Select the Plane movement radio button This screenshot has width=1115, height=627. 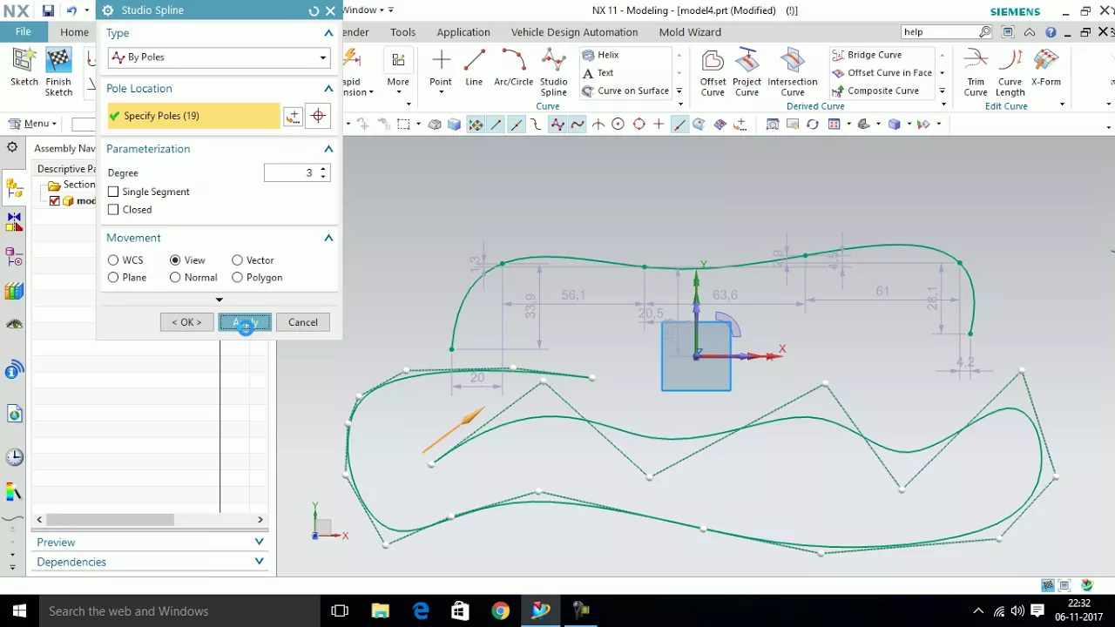[x=113, y=278]
